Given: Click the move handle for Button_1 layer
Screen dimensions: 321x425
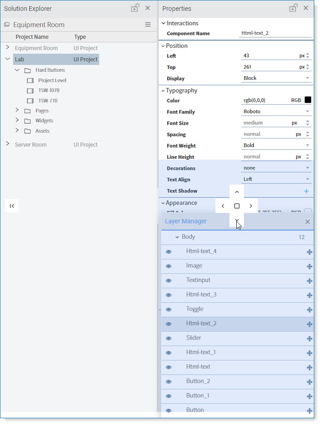Looking at the screenshot, I should pos(309,396).
